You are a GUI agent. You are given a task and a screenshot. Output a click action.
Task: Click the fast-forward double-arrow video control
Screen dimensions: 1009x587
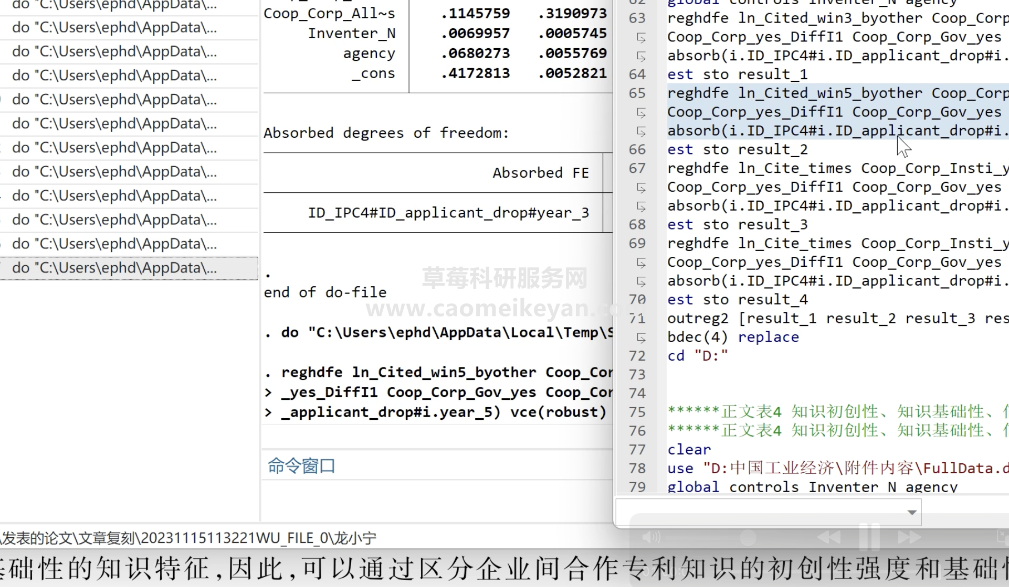point(909,537)
